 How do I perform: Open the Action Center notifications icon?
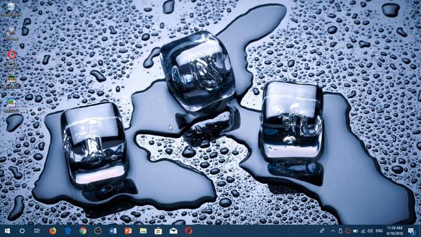(411, 231)
